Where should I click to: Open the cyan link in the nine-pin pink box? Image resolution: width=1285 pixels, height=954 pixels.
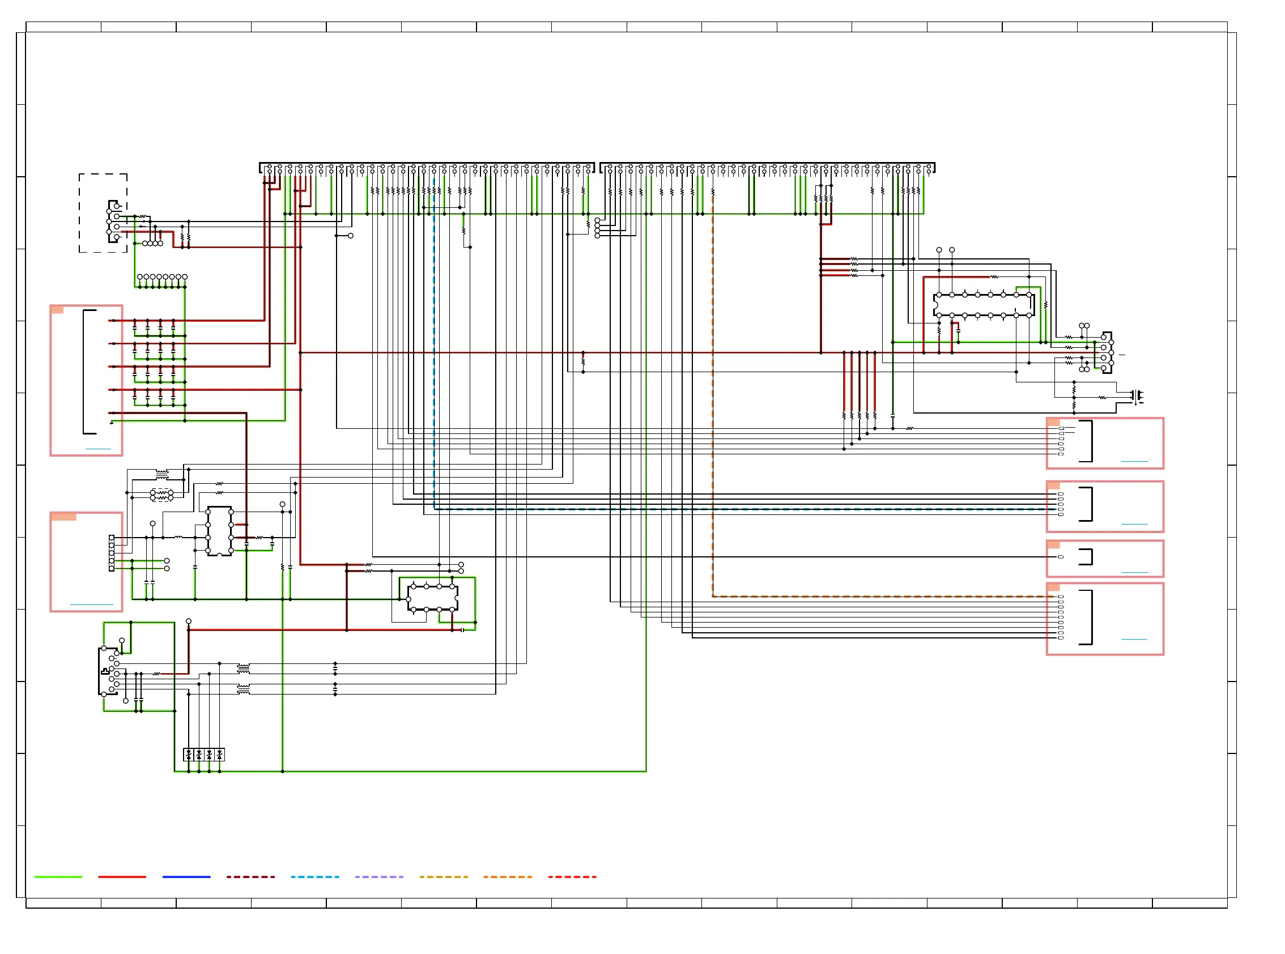1135,640
